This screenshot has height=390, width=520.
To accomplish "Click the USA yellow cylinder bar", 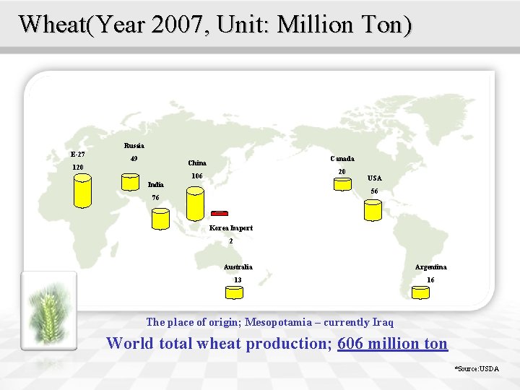I will click(373, 210).
